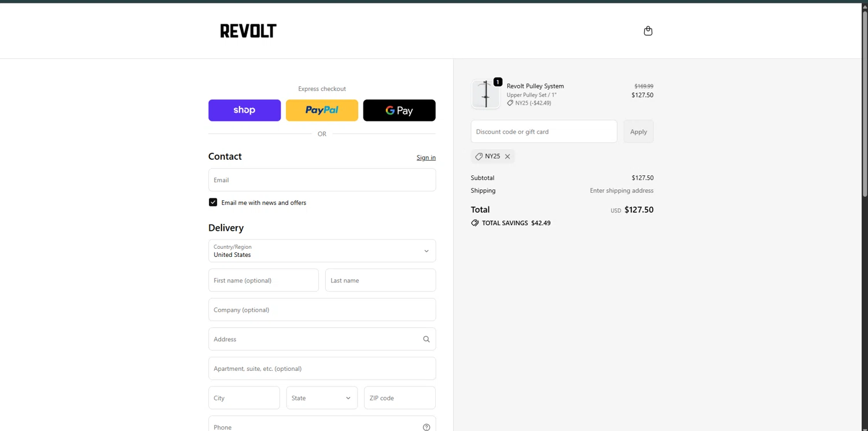Click the address search magnifier icon
Viewport: 868px width, 431px height.
pyautogui.click(x=426, y=339)
